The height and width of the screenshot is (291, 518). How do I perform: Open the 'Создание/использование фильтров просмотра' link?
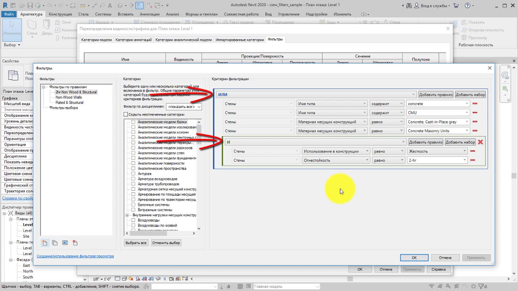click(x=75, y=256)
